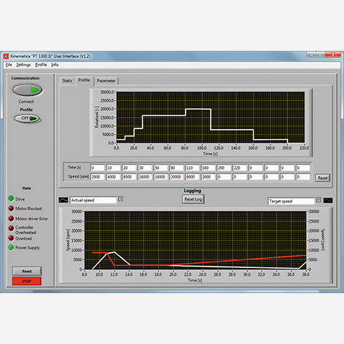344x344 pixels.
Task: Click the Motor-driver Error indicator light
Action: click(x=11, y=219)
